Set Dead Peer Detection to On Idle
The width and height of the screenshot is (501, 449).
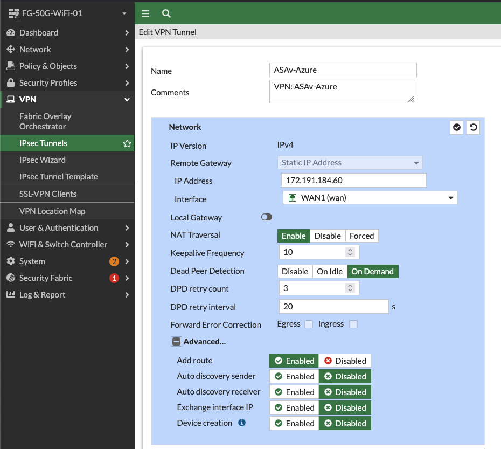click(330, 272)
